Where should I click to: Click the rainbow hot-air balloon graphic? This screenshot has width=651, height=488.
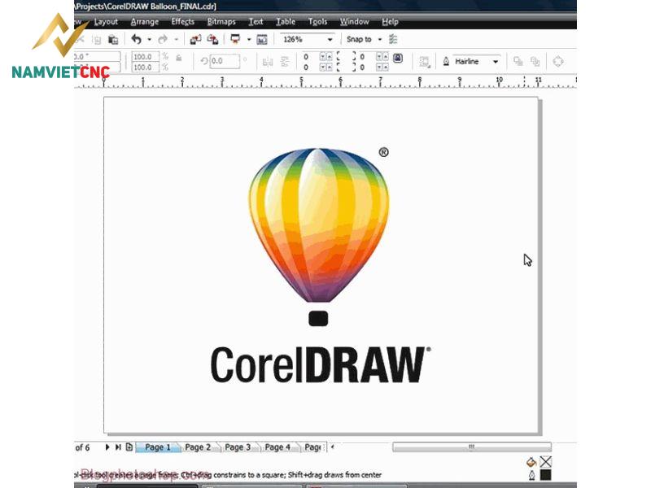click(319, 224)
